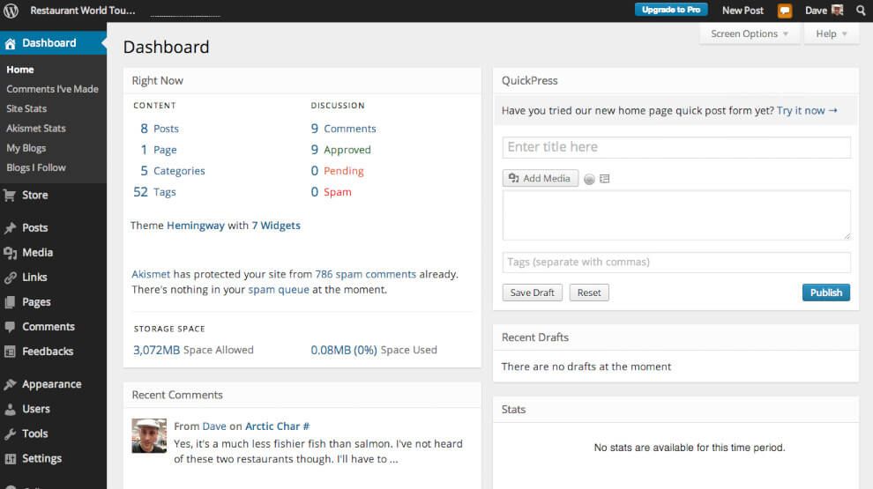This screenshot has width=873, height=489.
Task: Expand the Help dropdown tab
Action: click(x=831, y=33)
